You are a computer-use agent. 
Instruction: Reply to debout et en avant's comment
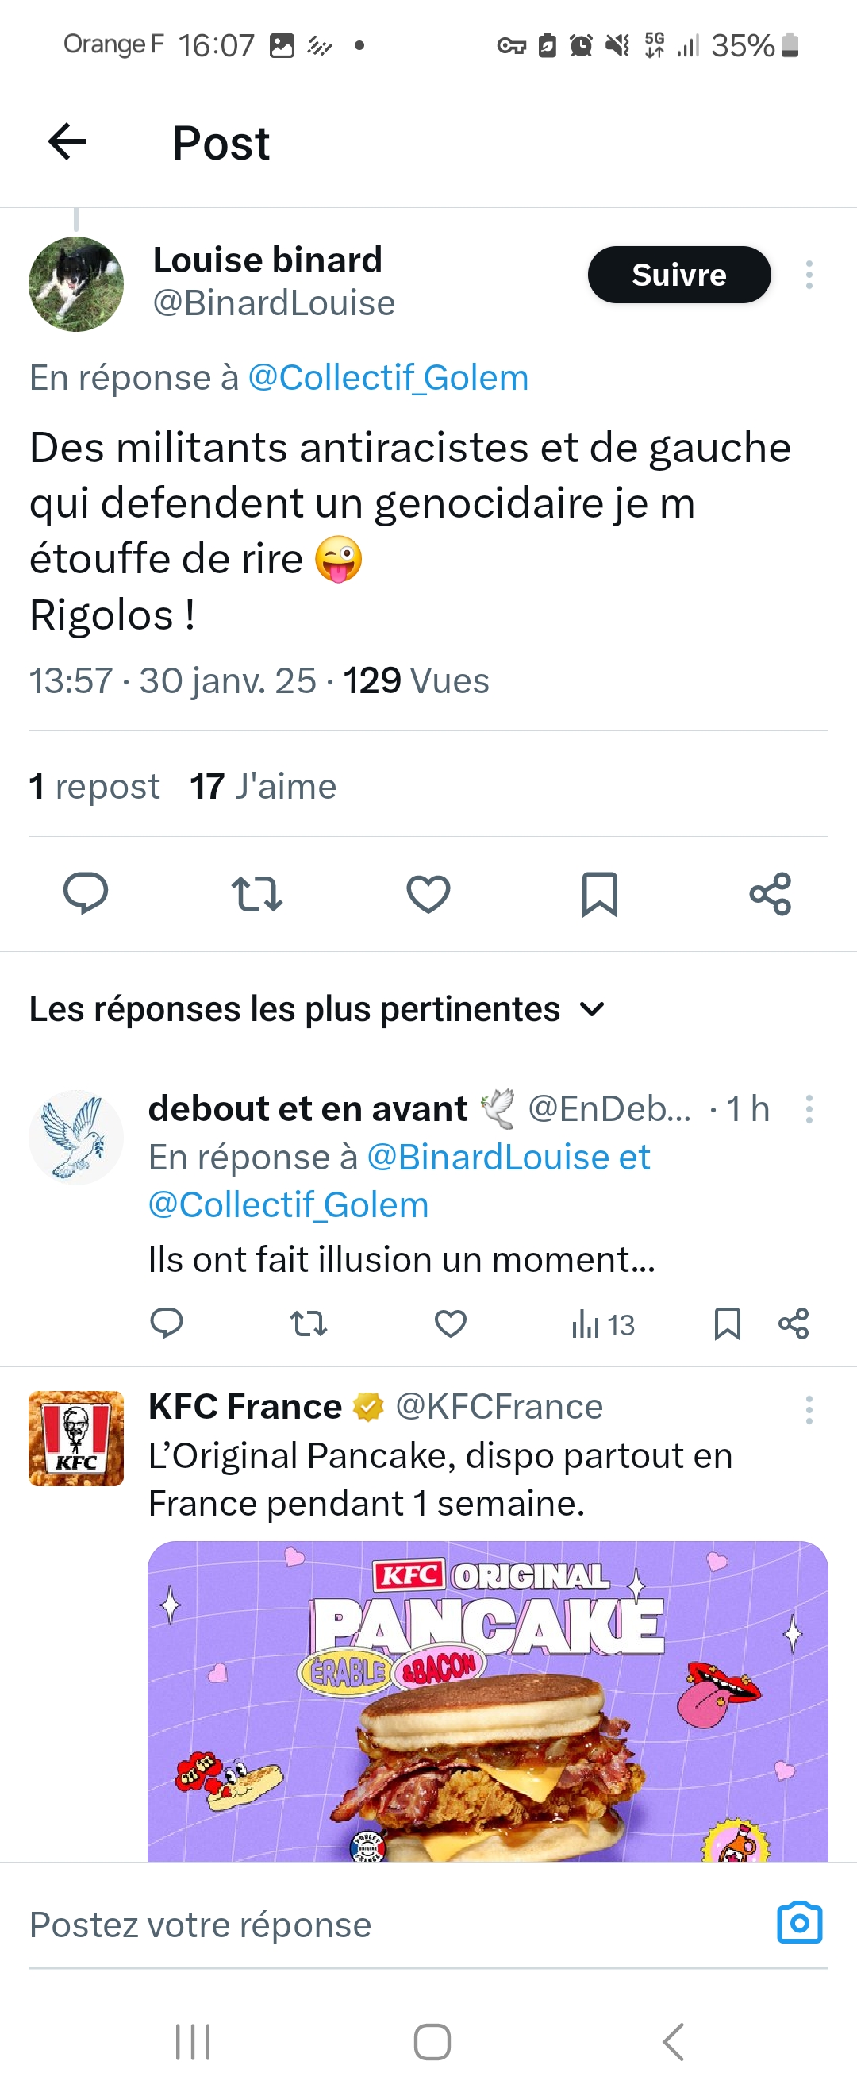[167, 1323]
